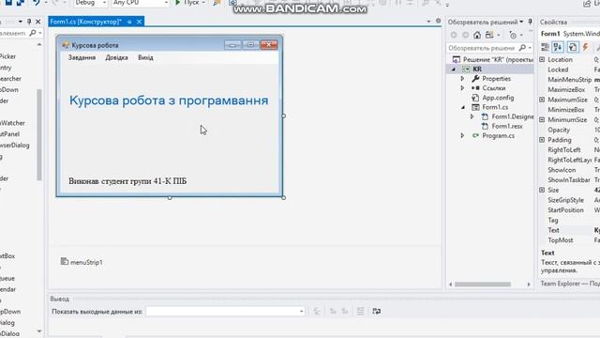600x338 pixels.
Task: Expand the Properties node in Solution Explorer
Action: click(x=462, y=79)
